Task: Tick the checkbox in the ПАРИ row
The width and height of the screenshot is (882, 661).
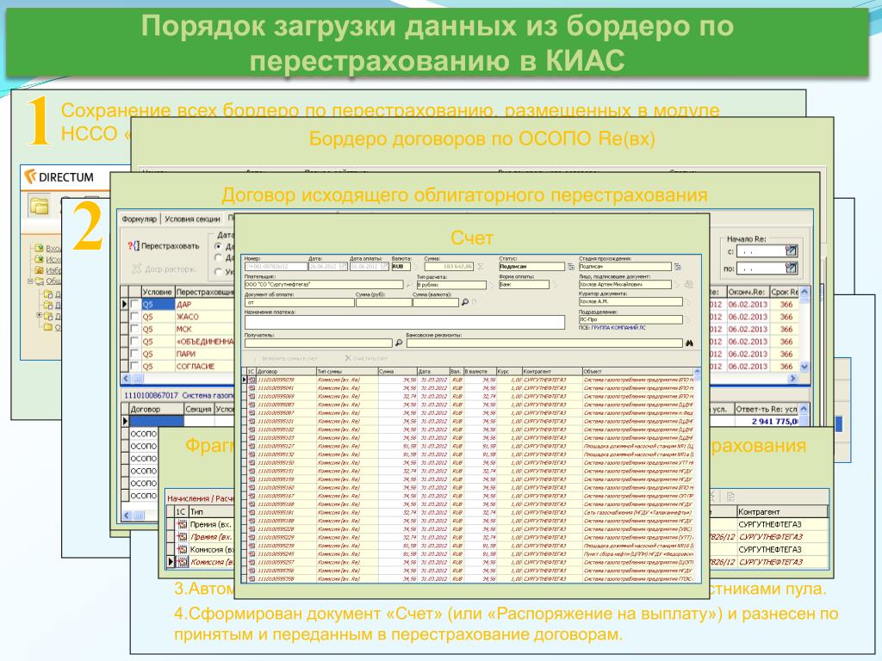Action: (134, 354)
